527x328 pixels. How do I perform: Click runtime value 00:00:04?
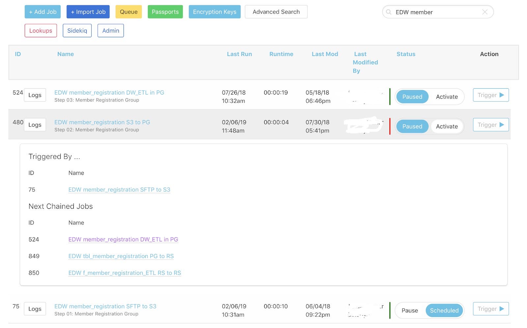coord(276,122)
